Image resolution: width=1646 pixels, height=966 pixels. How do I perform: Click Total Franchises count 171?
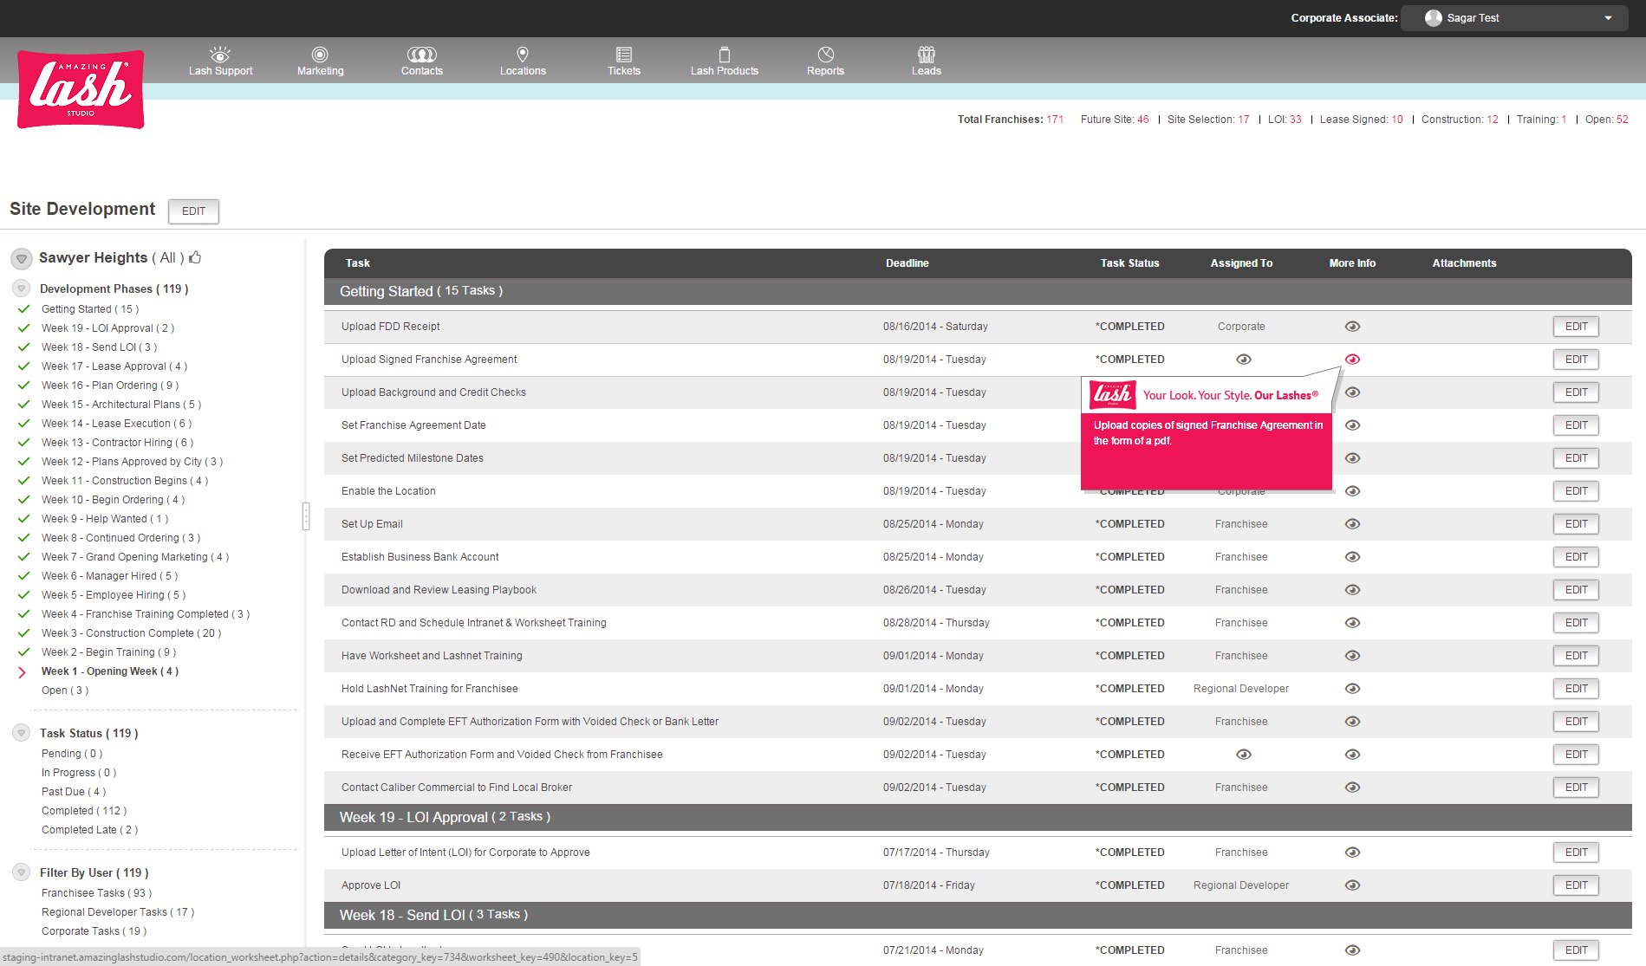(1055, 120)
